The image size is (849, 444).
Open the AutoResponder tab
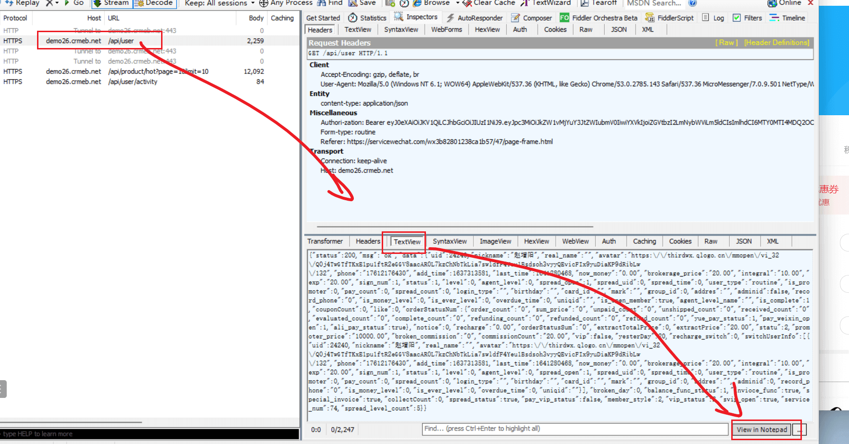474,18
